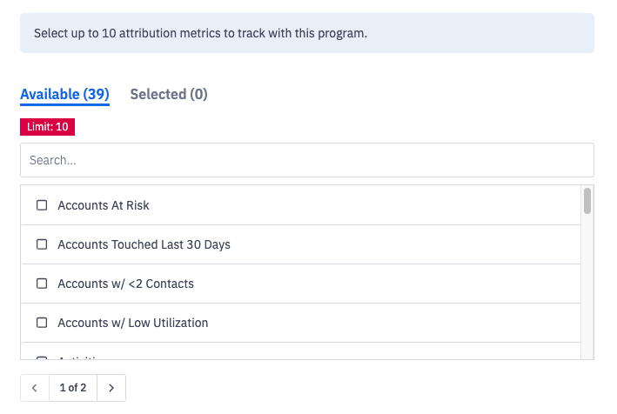Click the Accounts w/ Low Utilization row text

(x=132, y=323)
